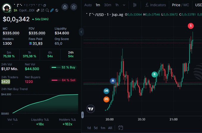The height and width of the screenshot is (133, 202).
Task: Open the blue feather link icon
Action: 52,10
